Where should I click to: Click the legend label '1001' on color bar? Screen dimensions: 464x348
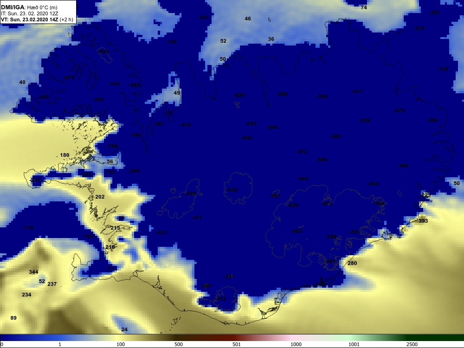[354, 344]
